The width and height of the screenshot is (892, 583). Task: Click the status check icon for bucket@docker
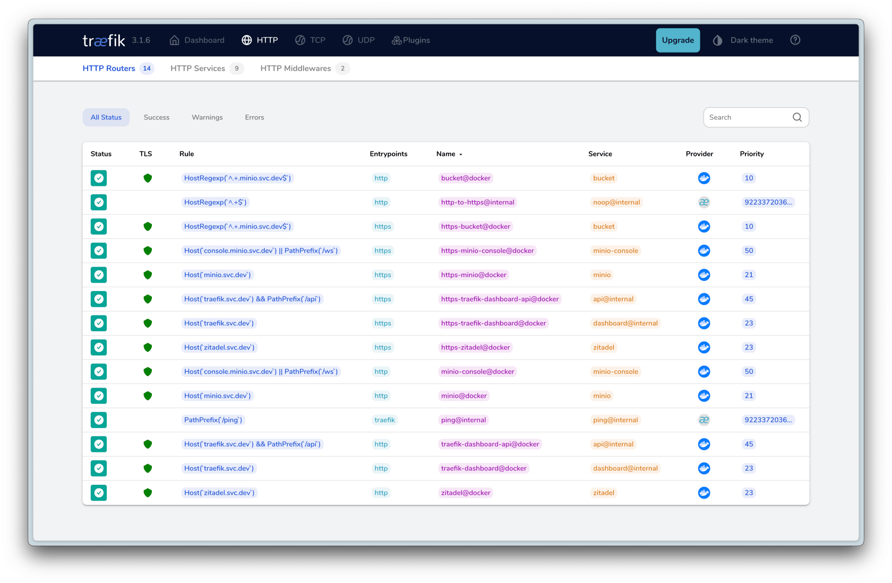(x=99, y=178)
